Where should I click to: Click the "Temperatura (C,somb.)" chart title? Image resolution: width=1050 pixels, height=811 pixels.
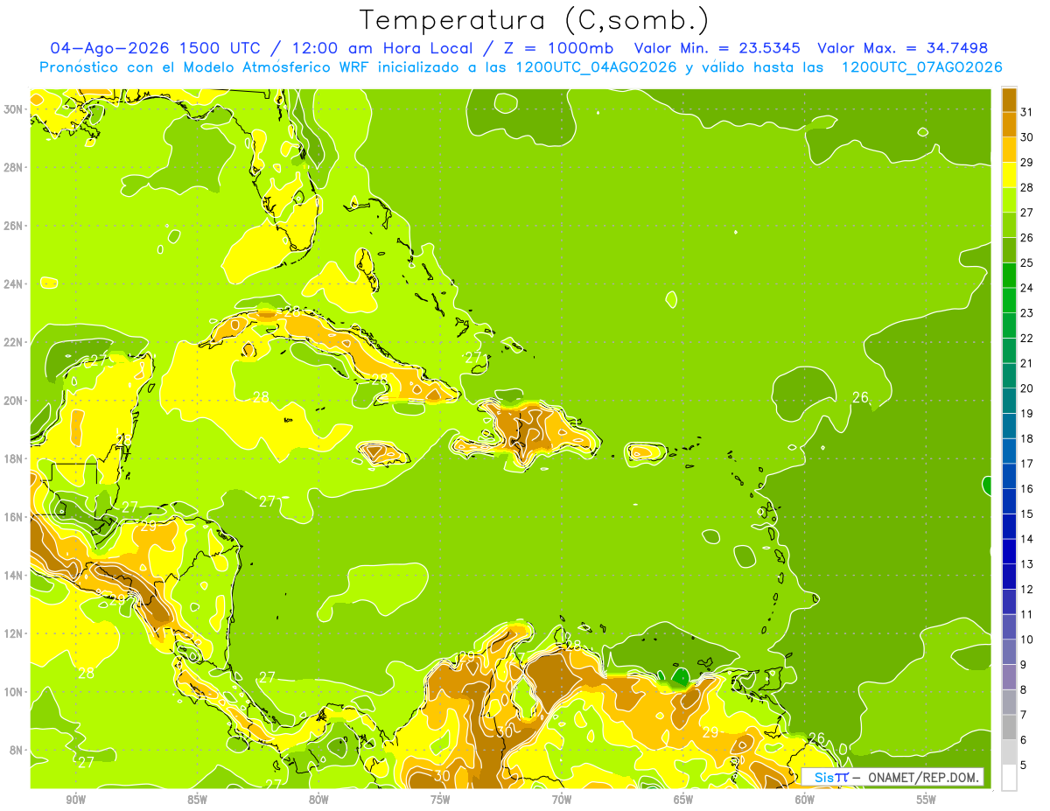(x=534, y=20)
